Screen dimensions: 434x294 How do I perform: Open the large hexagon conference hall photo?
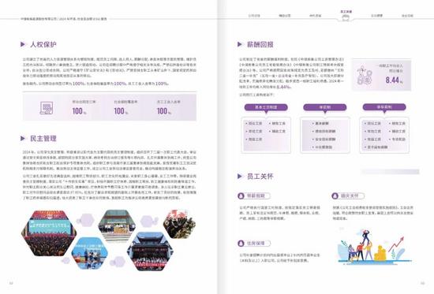(x=49, y=233)
